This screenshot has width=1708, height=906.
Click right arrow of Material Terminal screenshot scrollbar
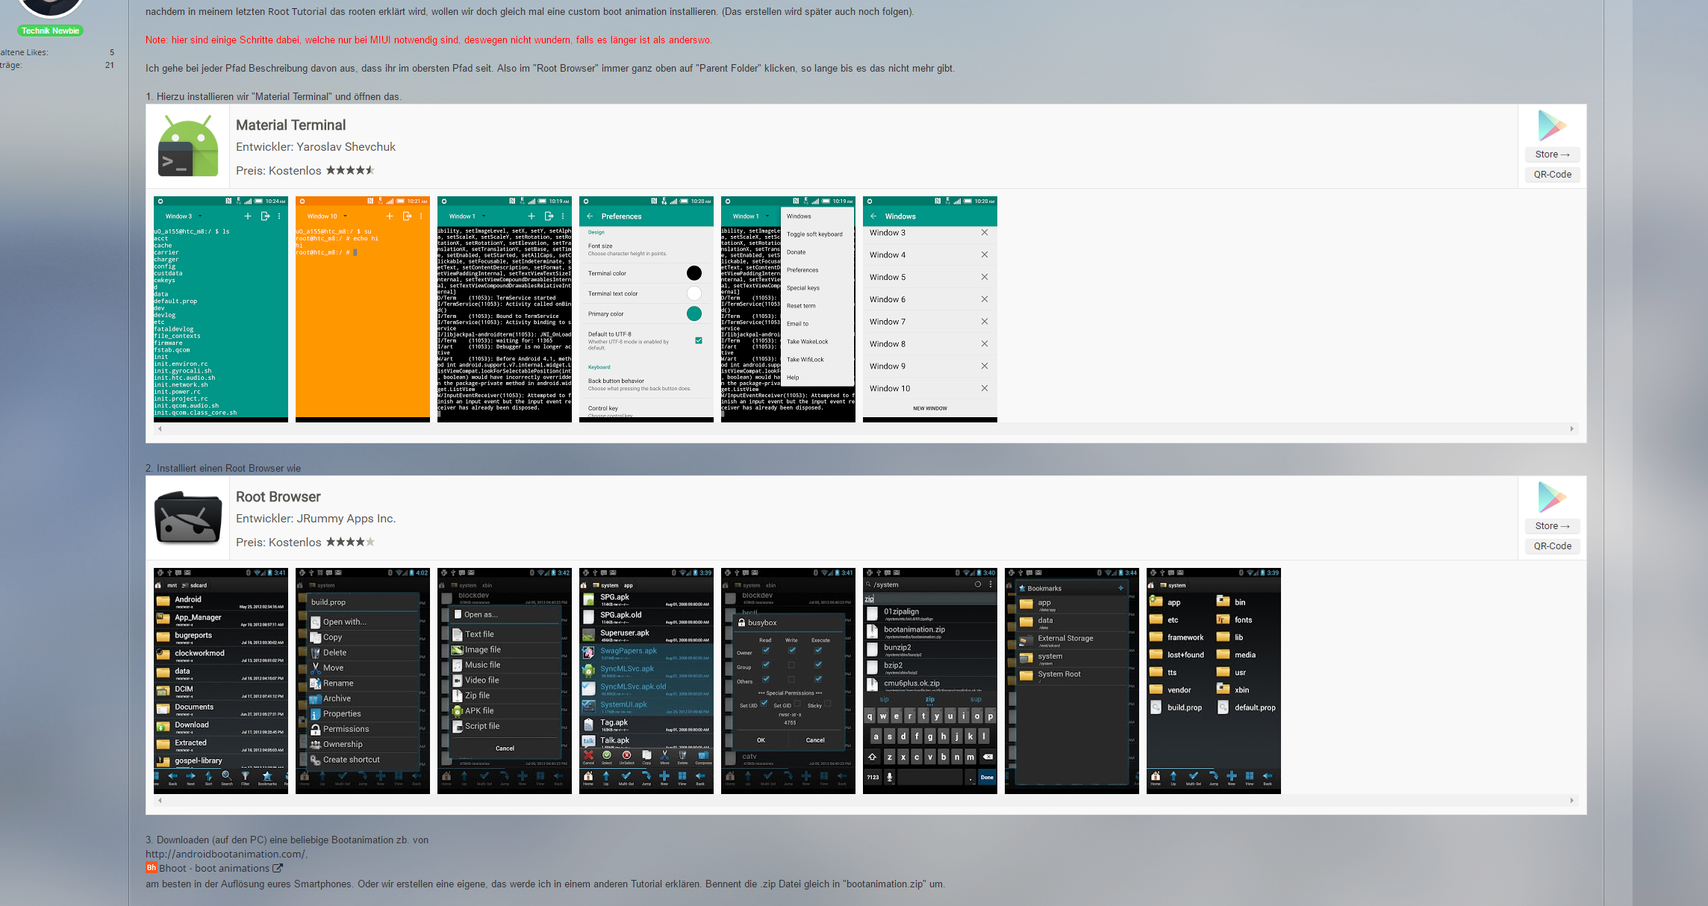(x=1571, y=429)
